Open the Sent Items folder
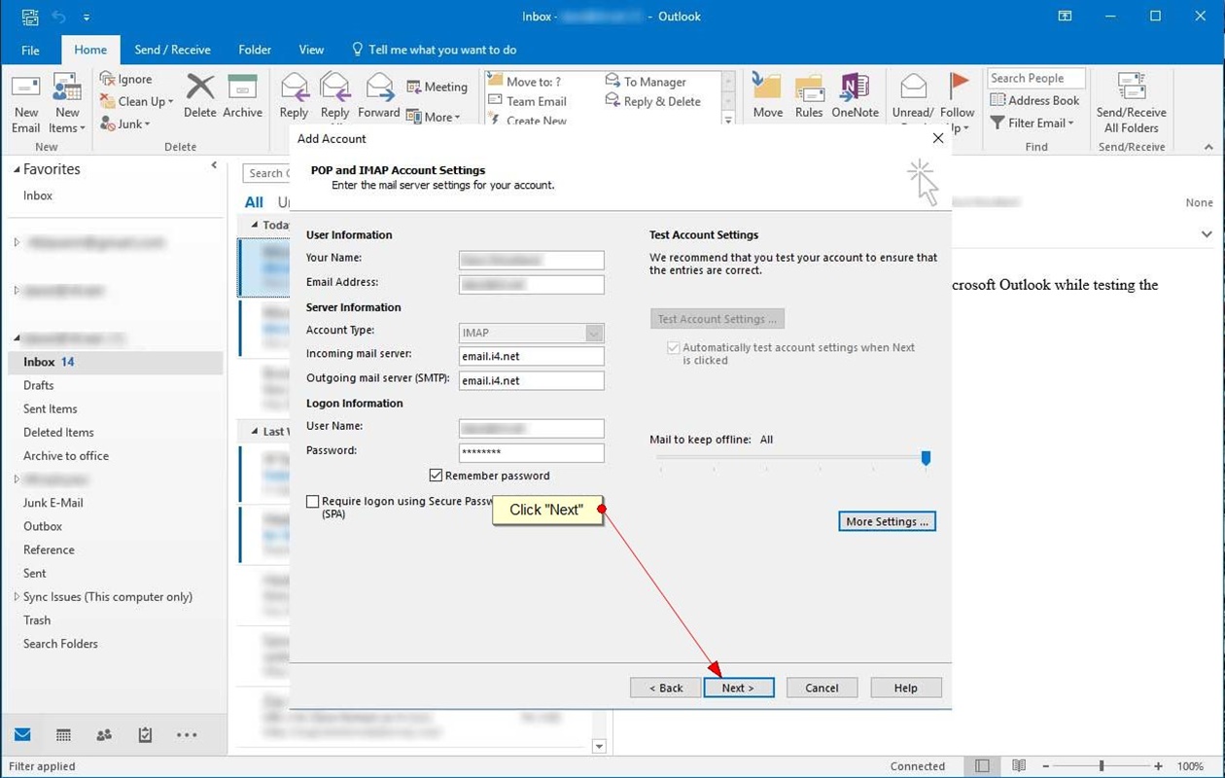The height and width of the screenshot is (778, 1225). coord(51,408)
